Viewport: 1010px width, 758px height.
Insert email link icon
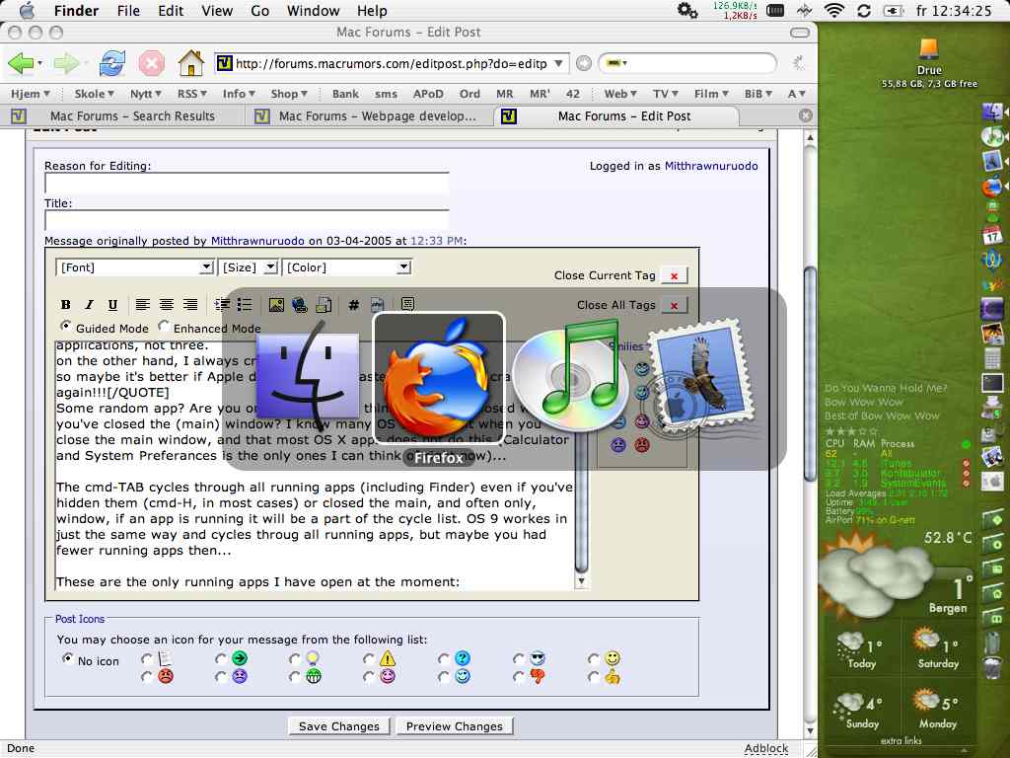[324, 305]
